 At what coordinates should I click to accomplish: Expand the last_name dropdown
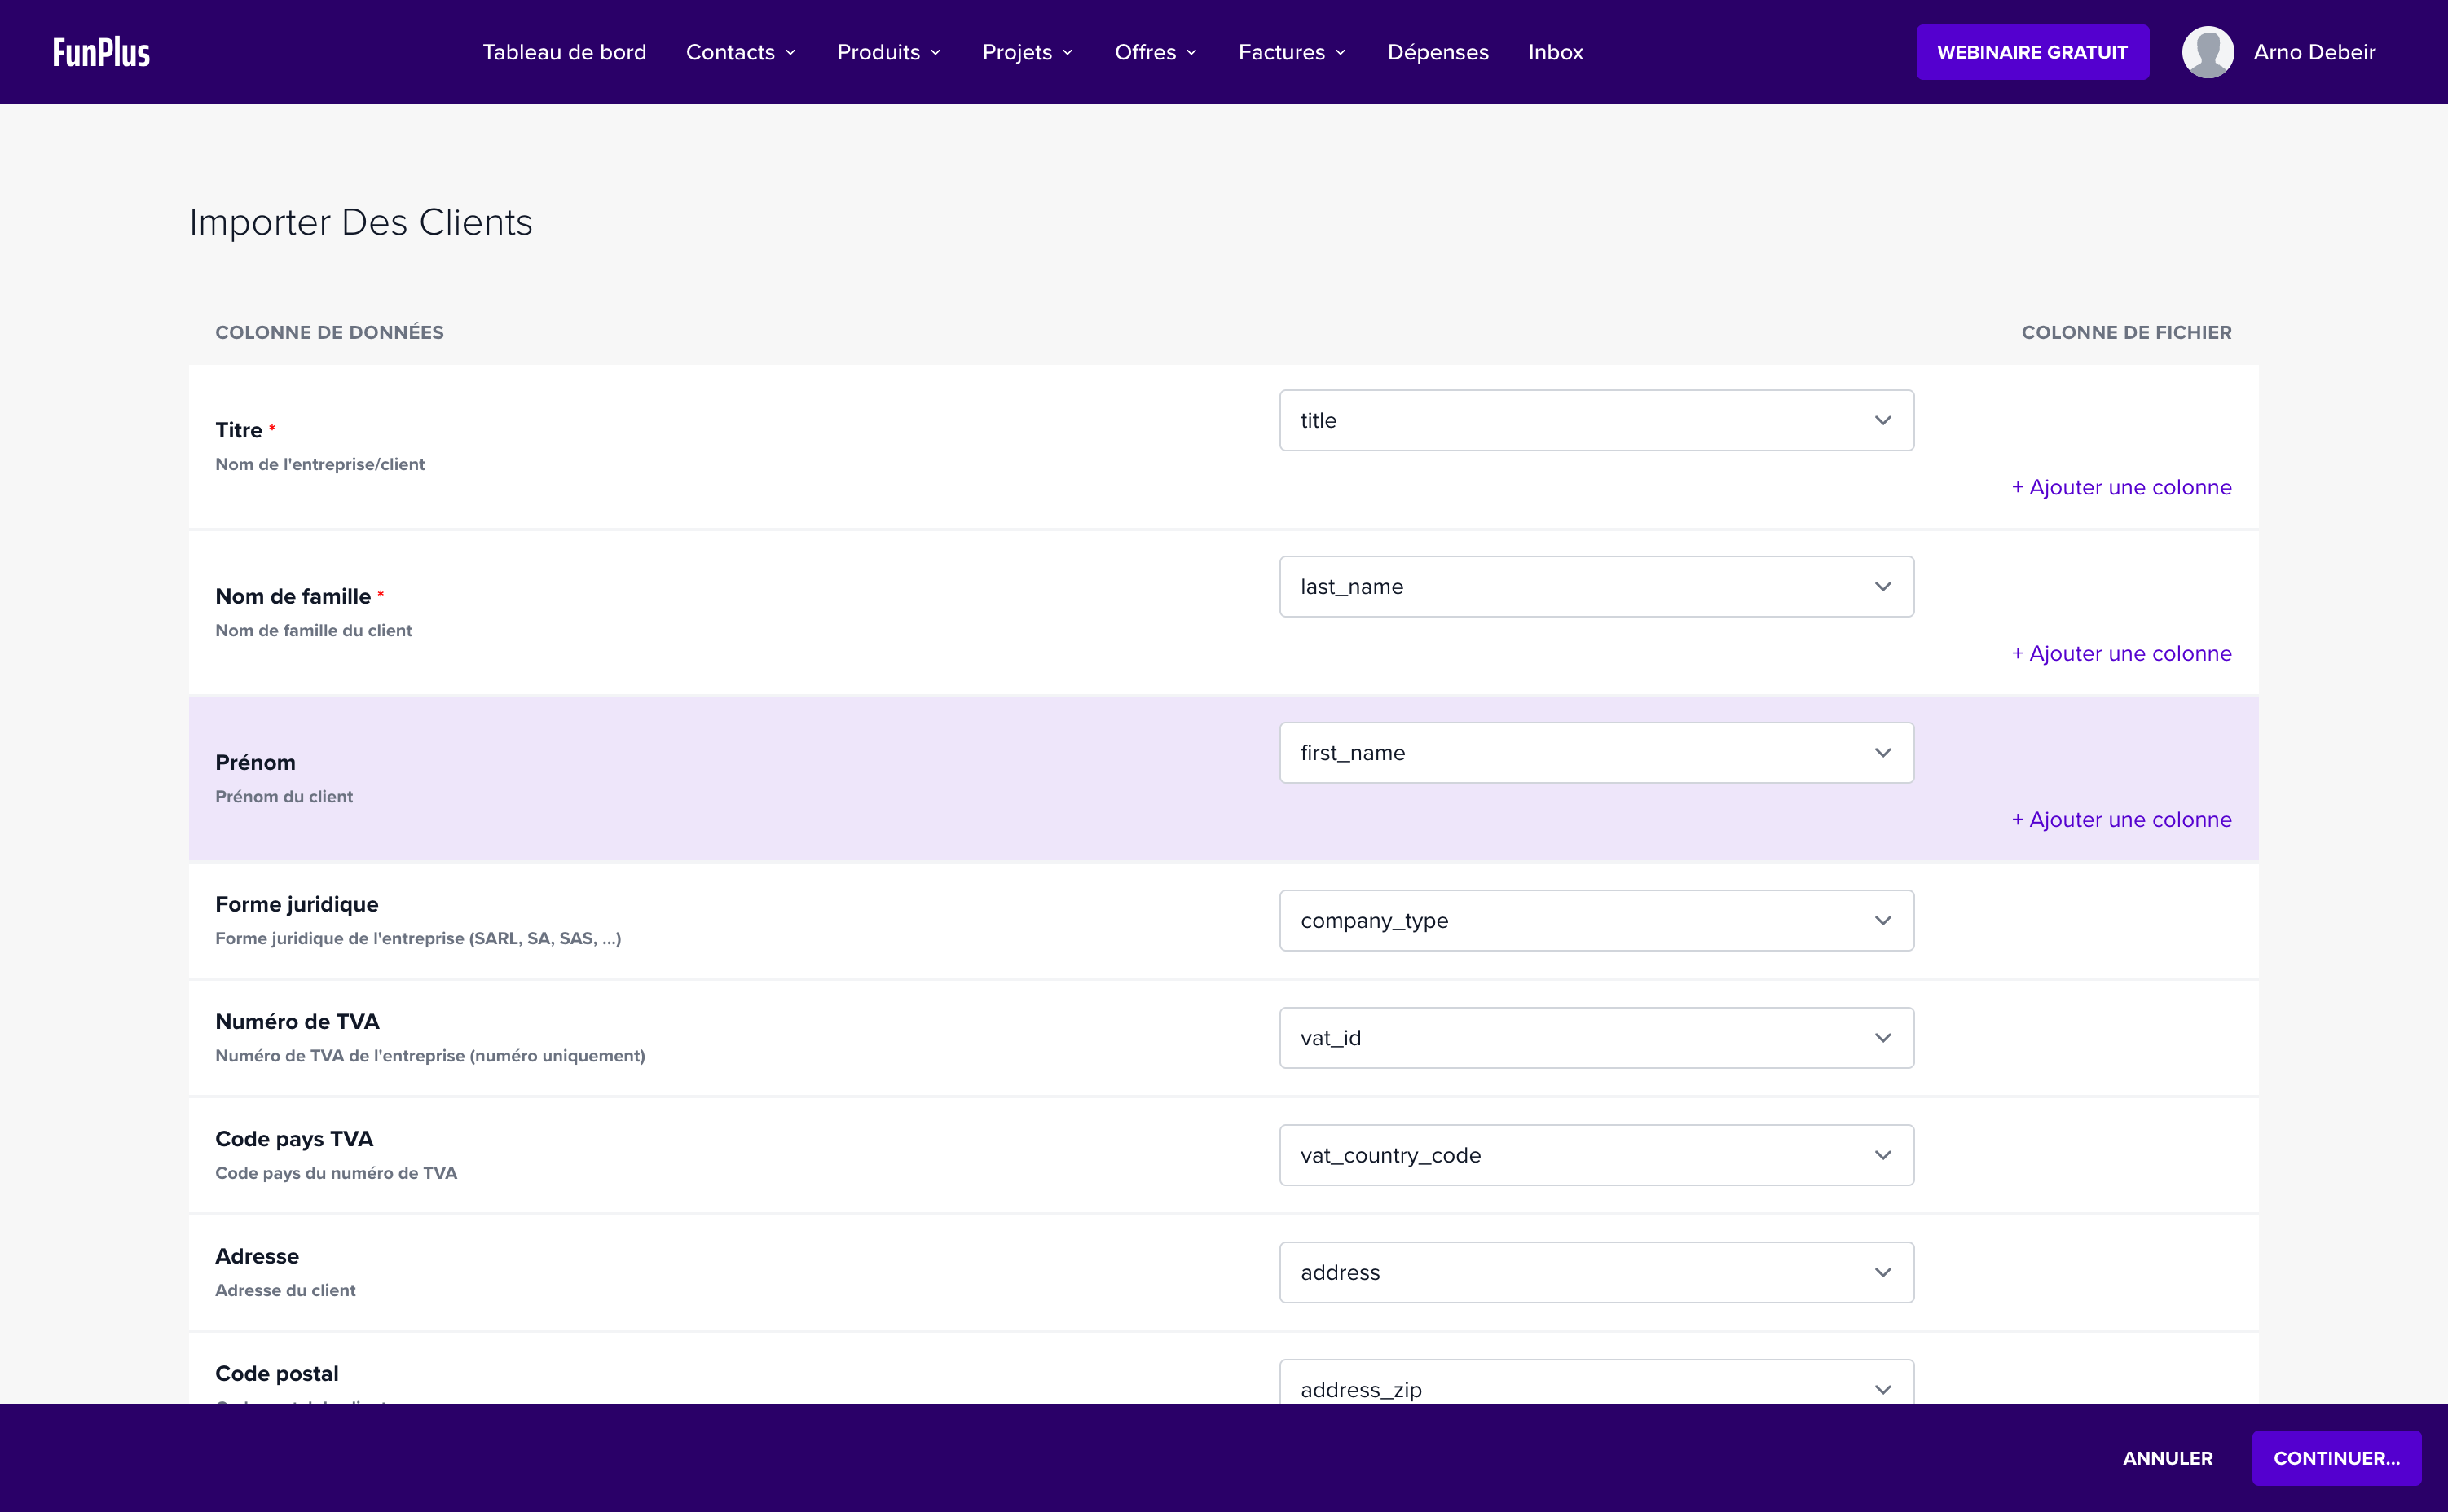(1596, 587)
